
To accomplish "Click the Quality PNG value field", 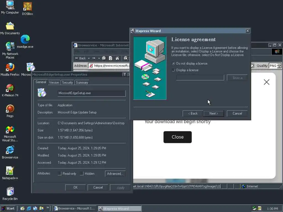I will [x=273, y=66].
